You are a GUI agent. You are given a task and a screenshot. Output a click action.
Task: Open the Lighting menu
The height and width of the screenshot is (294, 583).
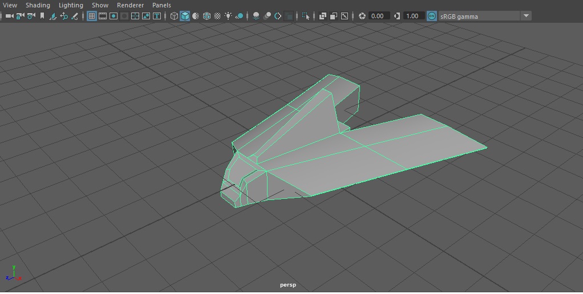(71, 5)
